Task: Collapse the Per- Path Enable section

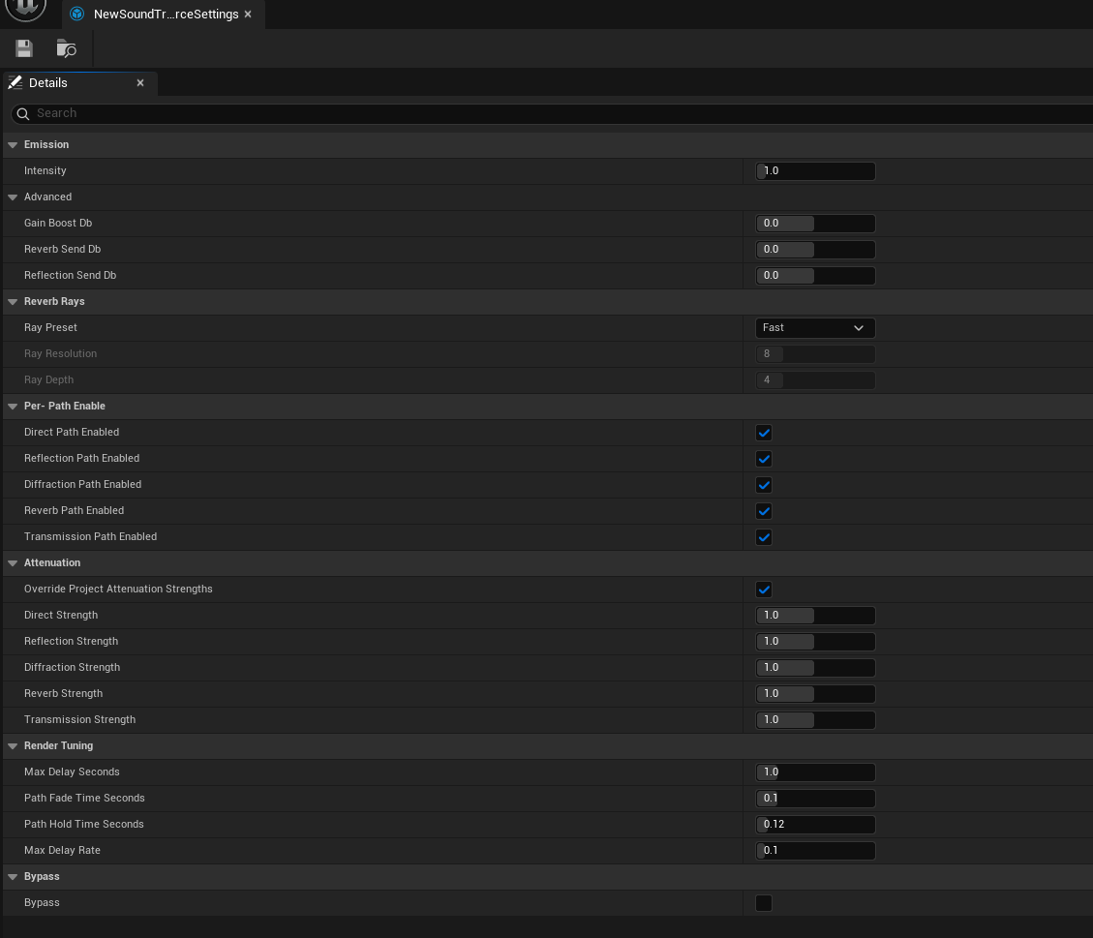Action: (x=13, y=407)
